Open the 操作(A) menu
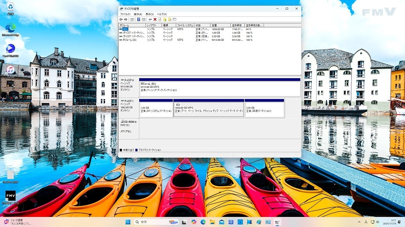Viewport: 405px width, 227px height. point(138,14)
